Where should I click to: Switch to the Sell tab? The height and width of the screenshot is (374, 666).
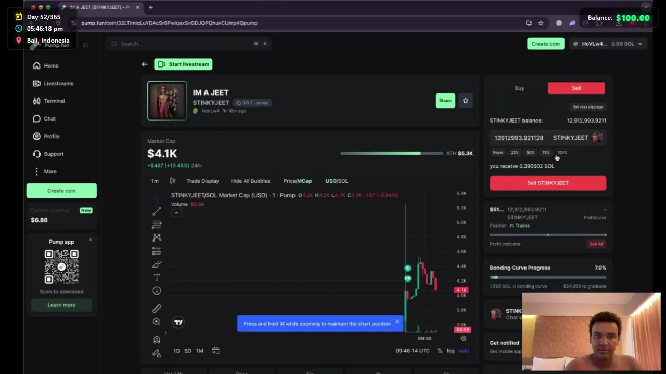coord(576,88)
